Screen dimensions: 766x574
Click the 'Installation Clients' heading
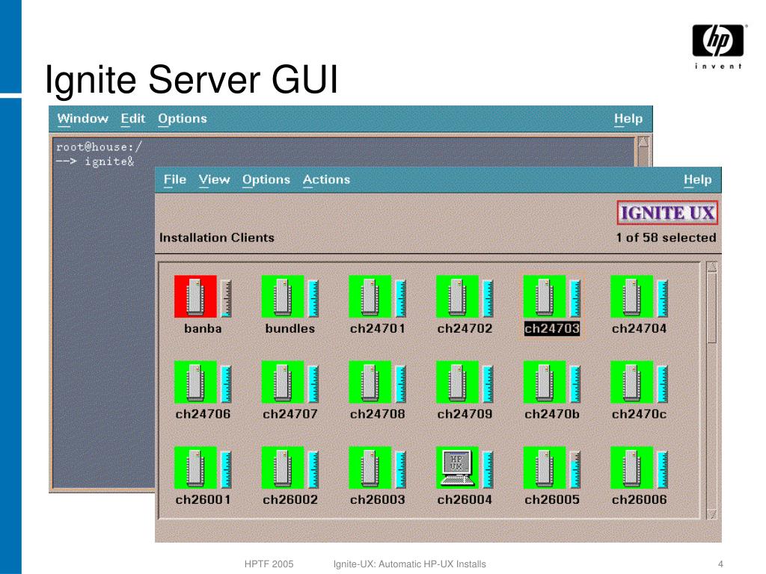(217, 238)
